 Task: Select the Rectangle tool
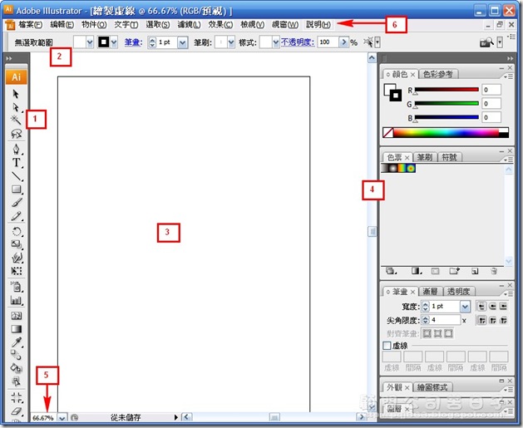pyautogui.click(x=17, y=189)
